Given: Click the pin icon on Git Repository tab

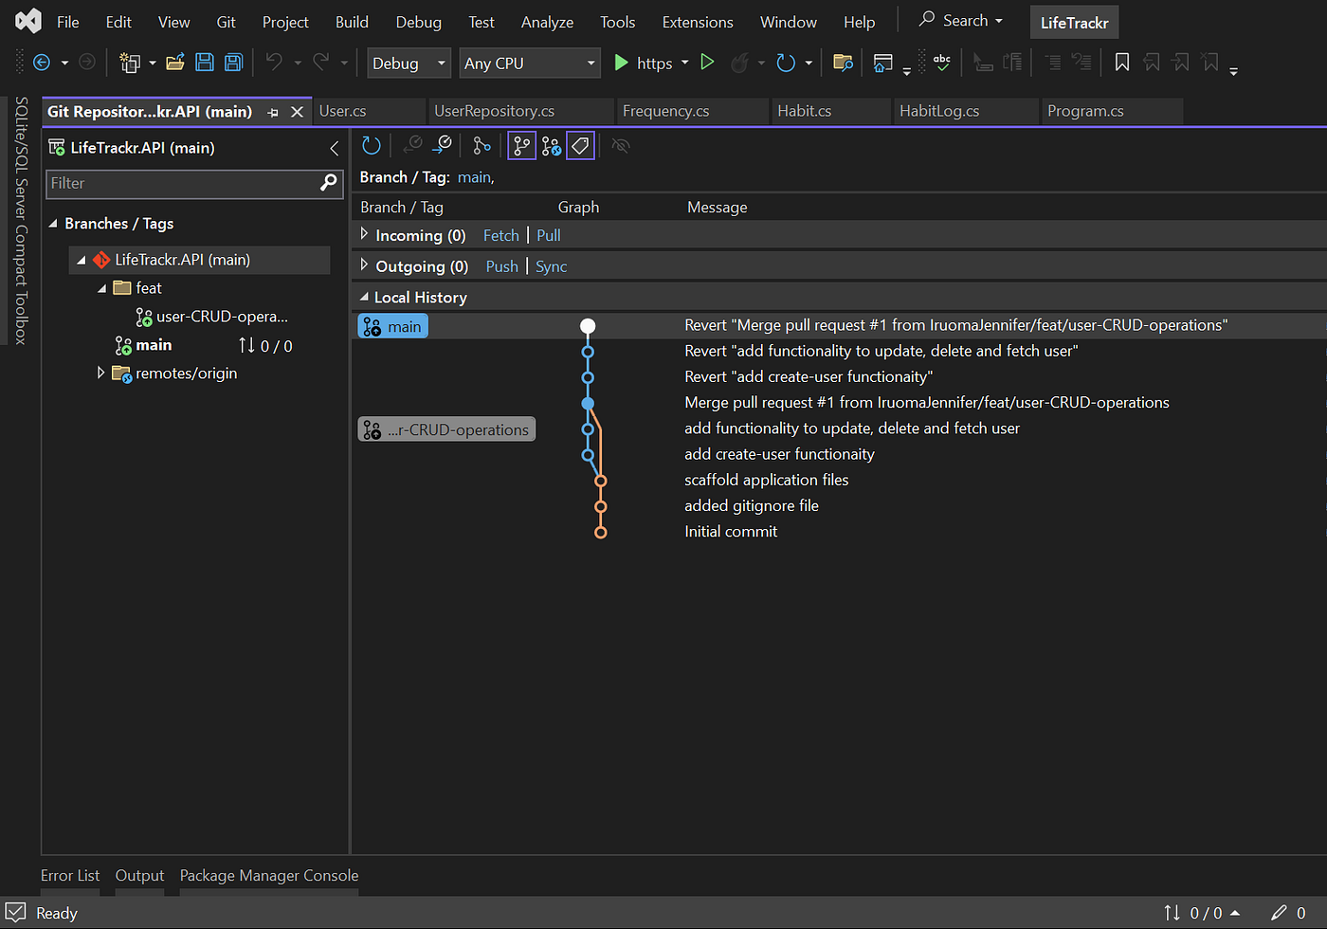Looking at the screenshot, I should (x=273, y=112).
